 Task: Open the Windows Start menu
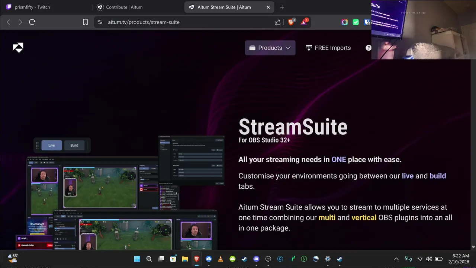click(137, 259)
